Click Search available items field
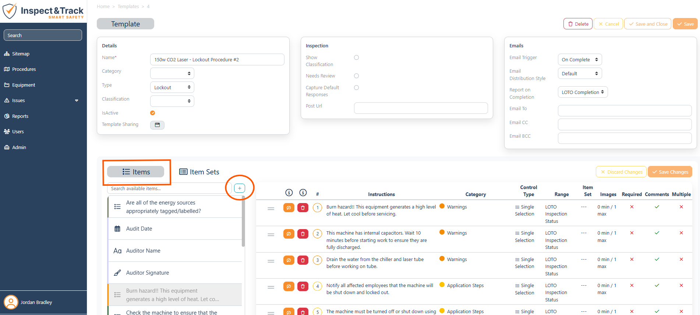This screenshot has width=700, height=315. tap(169, 188)
